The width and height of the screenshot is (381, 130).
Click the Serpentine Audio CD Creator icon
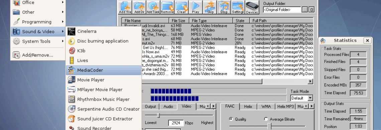pyautogui.click(x=72, y=109)
